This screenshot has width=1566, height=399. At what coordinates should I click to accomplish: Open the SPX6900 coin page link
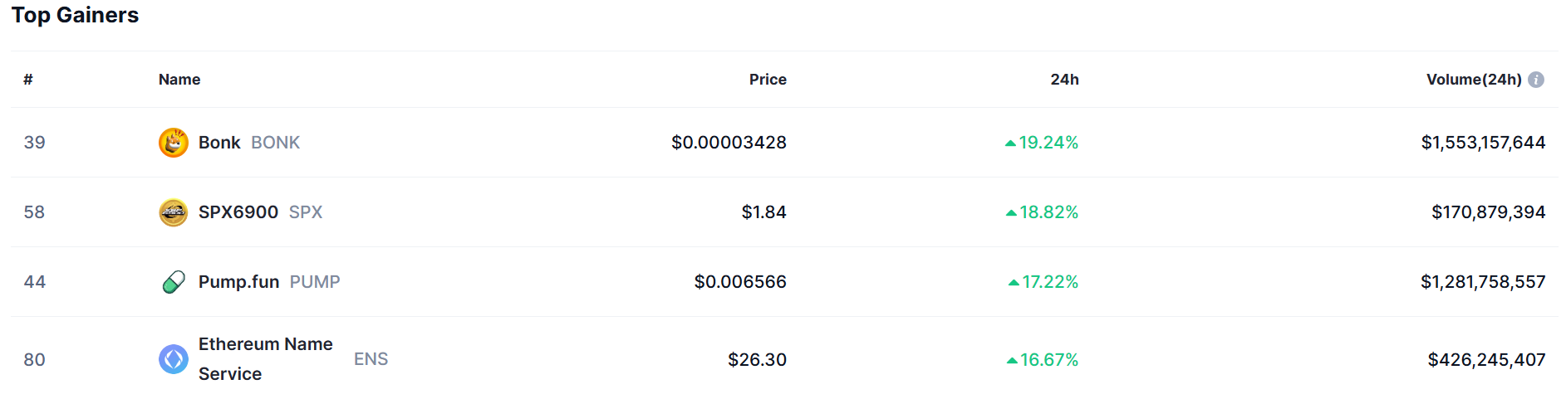pos(238,212)
